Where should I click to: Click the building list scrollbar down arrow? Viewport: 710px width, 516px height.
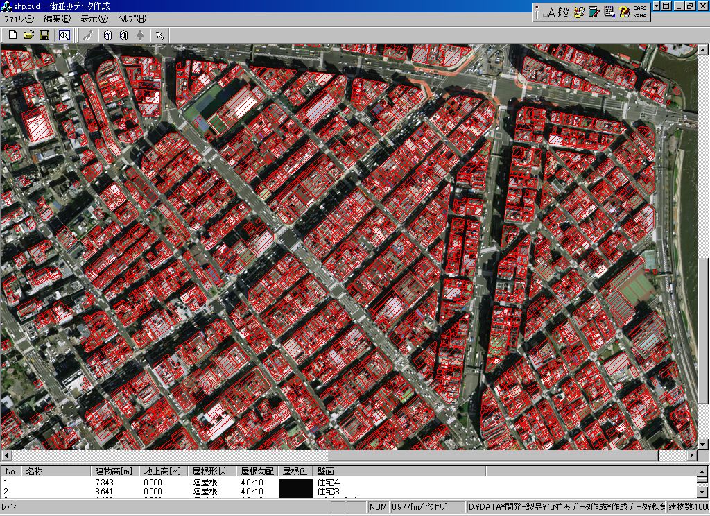[702, 492]
